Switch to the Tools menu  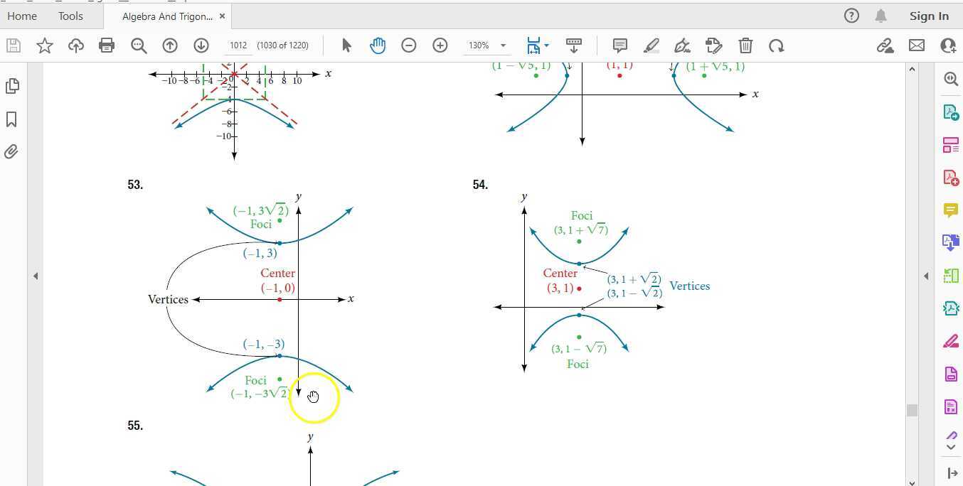coord(70,15)
